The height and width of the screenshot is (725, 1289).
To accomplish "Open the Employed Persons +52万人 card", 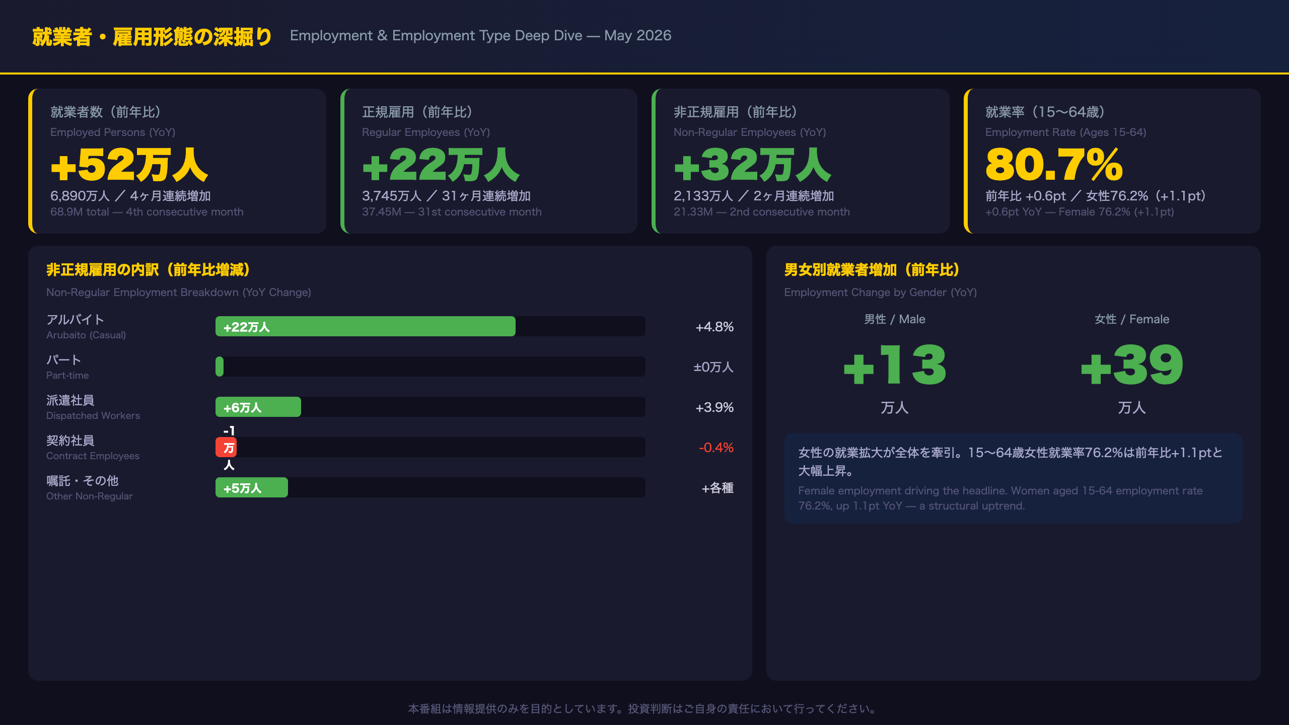I will coord(177,161).
